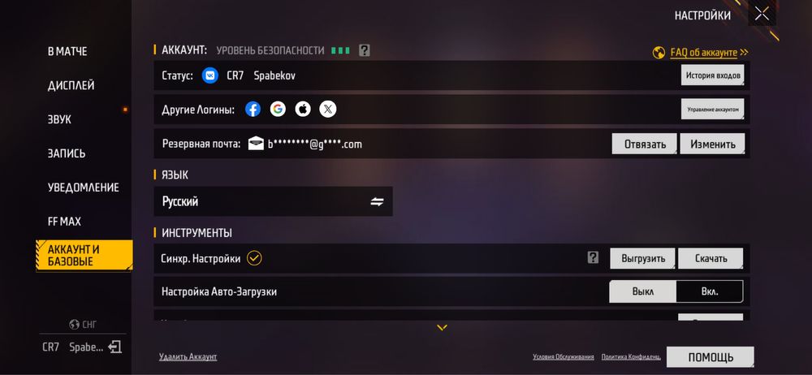This screenshot has width=812, height=375.
Task: Switch auto-upload setting to Вкл.
Action: pyautogui.click(x=710, y=291)
